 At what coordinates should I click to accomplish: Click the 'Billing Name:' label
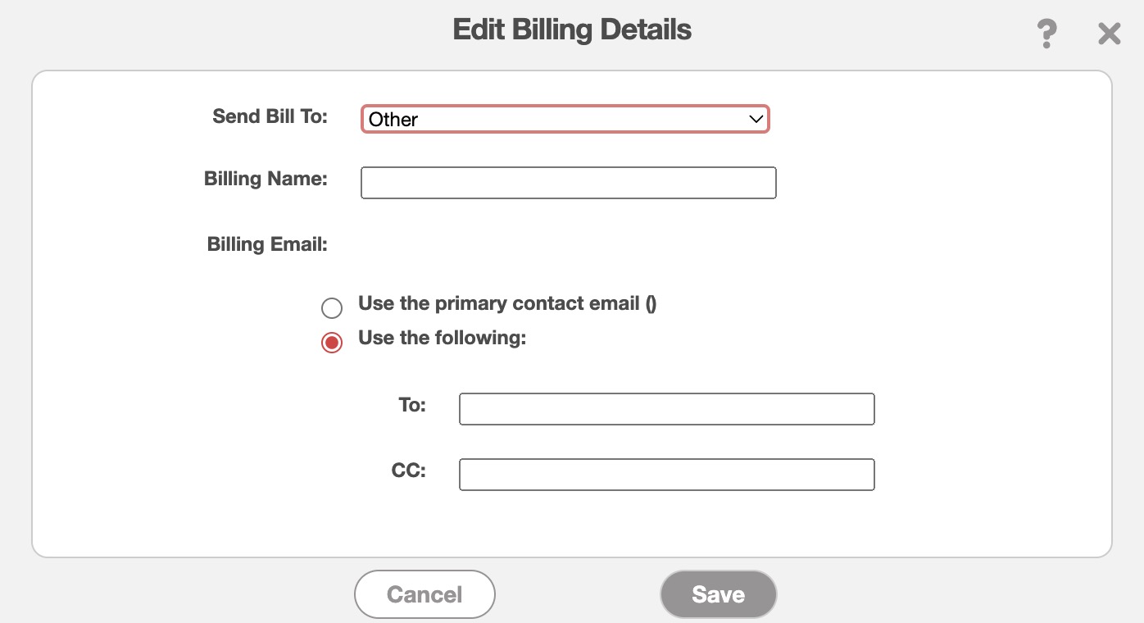(x=266, y=179)
